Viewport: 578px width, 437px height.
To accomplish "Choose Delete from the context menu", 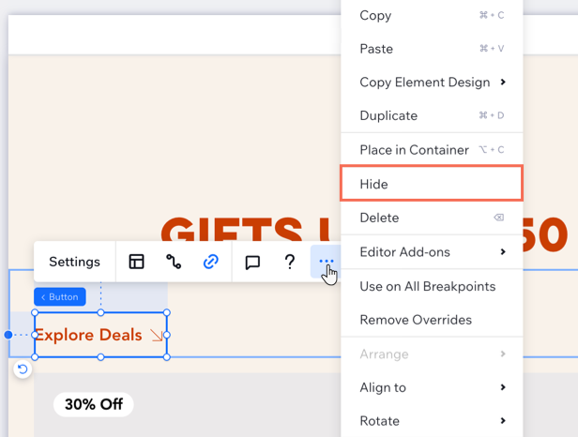I will tap(432, 218).
